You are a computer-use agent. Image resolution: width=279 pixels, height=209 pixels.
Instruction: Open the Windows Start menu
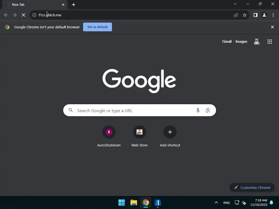tap(122, 202)
